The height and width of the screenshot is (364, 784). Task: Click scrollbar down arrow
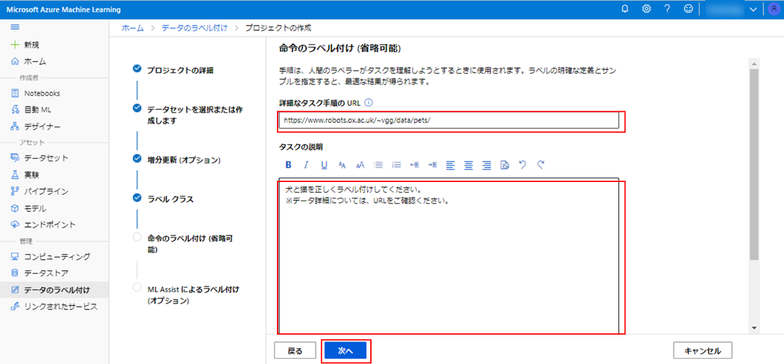click(x=754, y=328)
